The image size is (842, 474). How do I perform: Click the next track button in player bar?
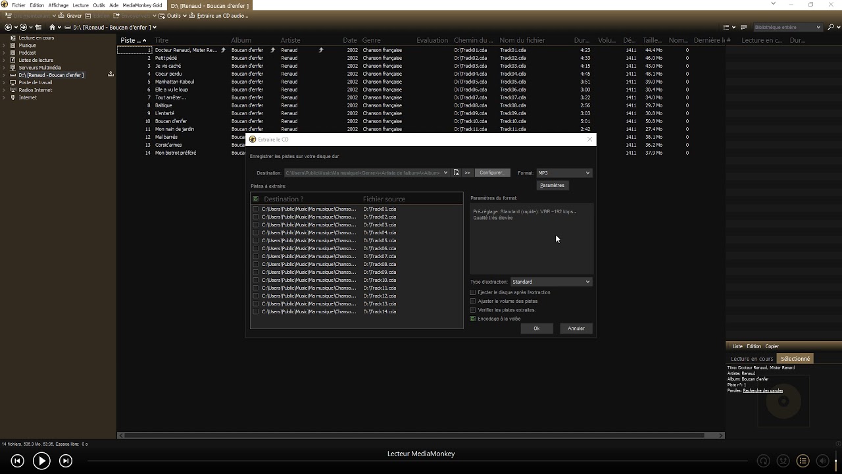click(x=66, y=461)
